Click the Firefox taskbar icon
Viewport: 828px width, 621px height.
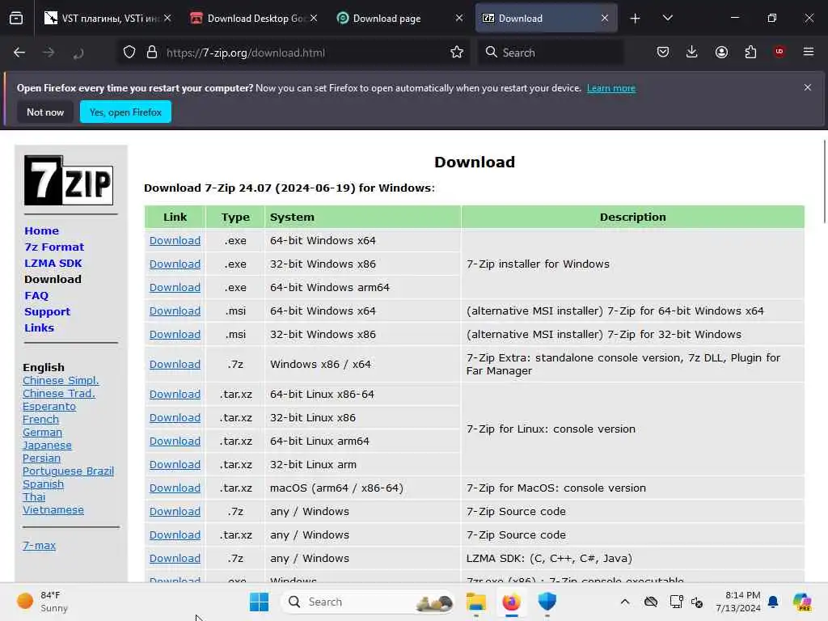(511, 602)
